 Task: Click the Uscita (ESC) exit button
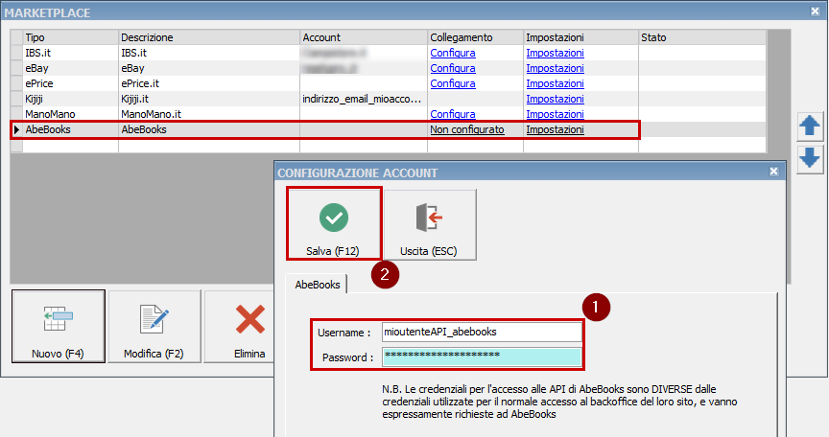[x=429, y=224]
